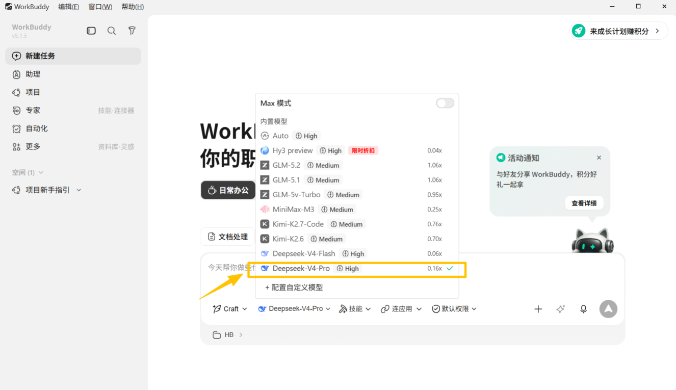
Task: Toggle the sidebar panel icon
Action: (x=91, y=31)
